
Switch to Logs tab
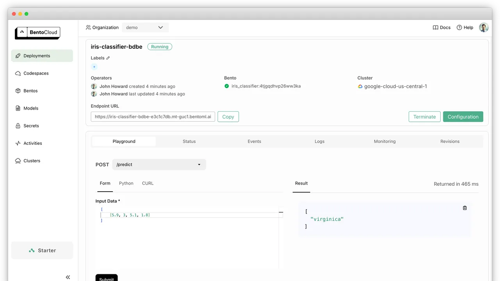click(320, 141)
